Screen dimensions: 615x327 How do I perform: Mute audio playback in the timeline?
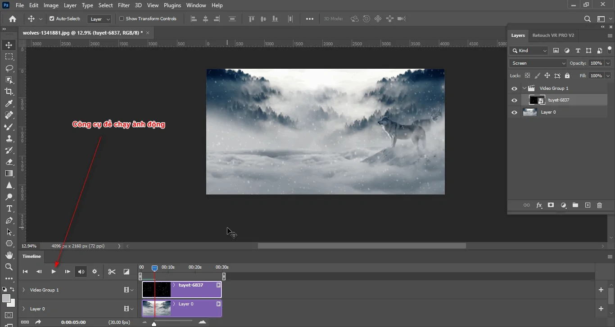point(81,271)
